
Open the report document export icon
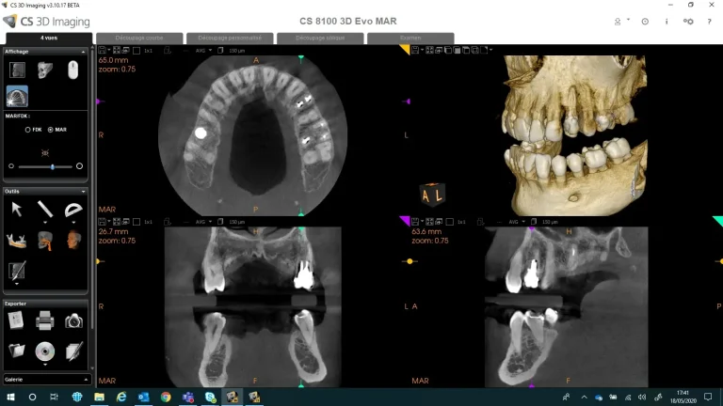[16, 320]
